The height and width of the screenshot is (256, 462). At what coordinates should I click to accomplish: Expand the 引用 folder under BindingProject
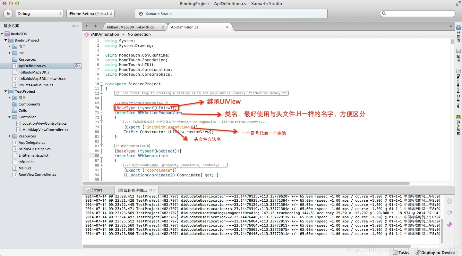10,47
